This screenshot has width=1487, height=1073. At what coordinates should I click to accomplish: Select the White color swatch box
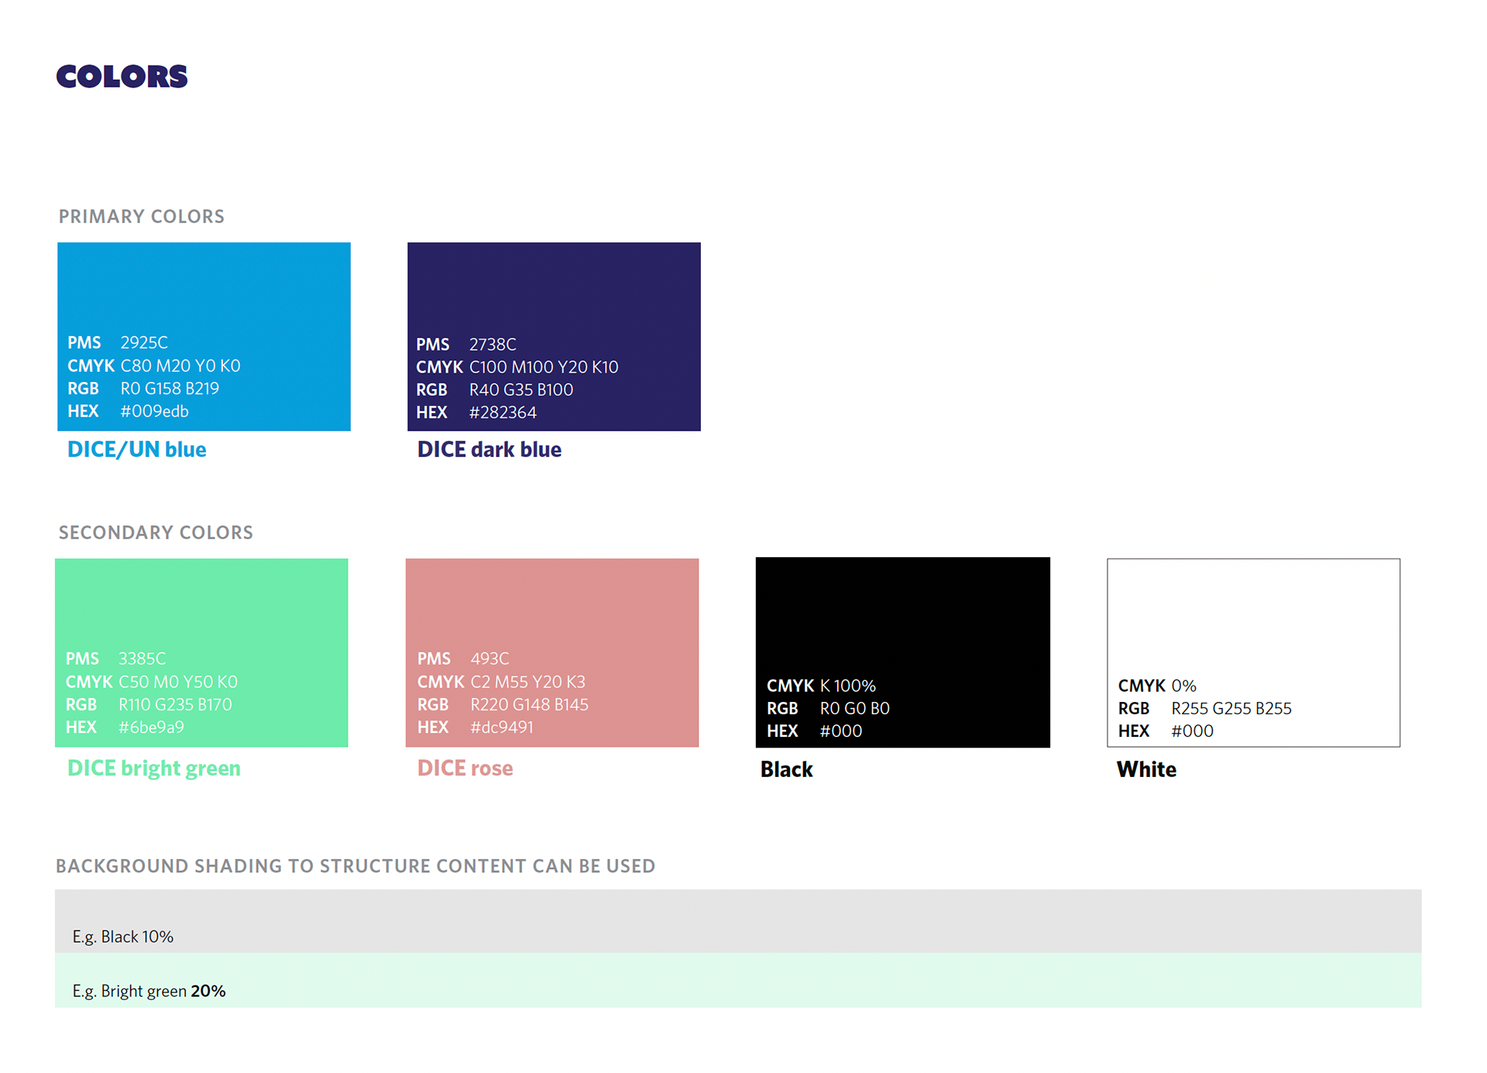1254,652
